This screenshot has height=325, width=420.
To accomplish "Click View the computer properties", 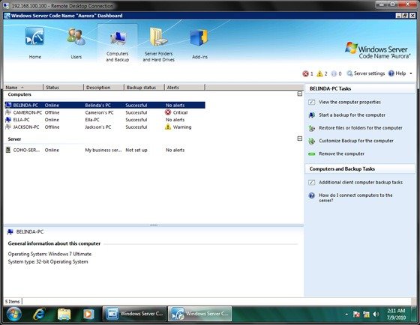I will coord(349,102).
